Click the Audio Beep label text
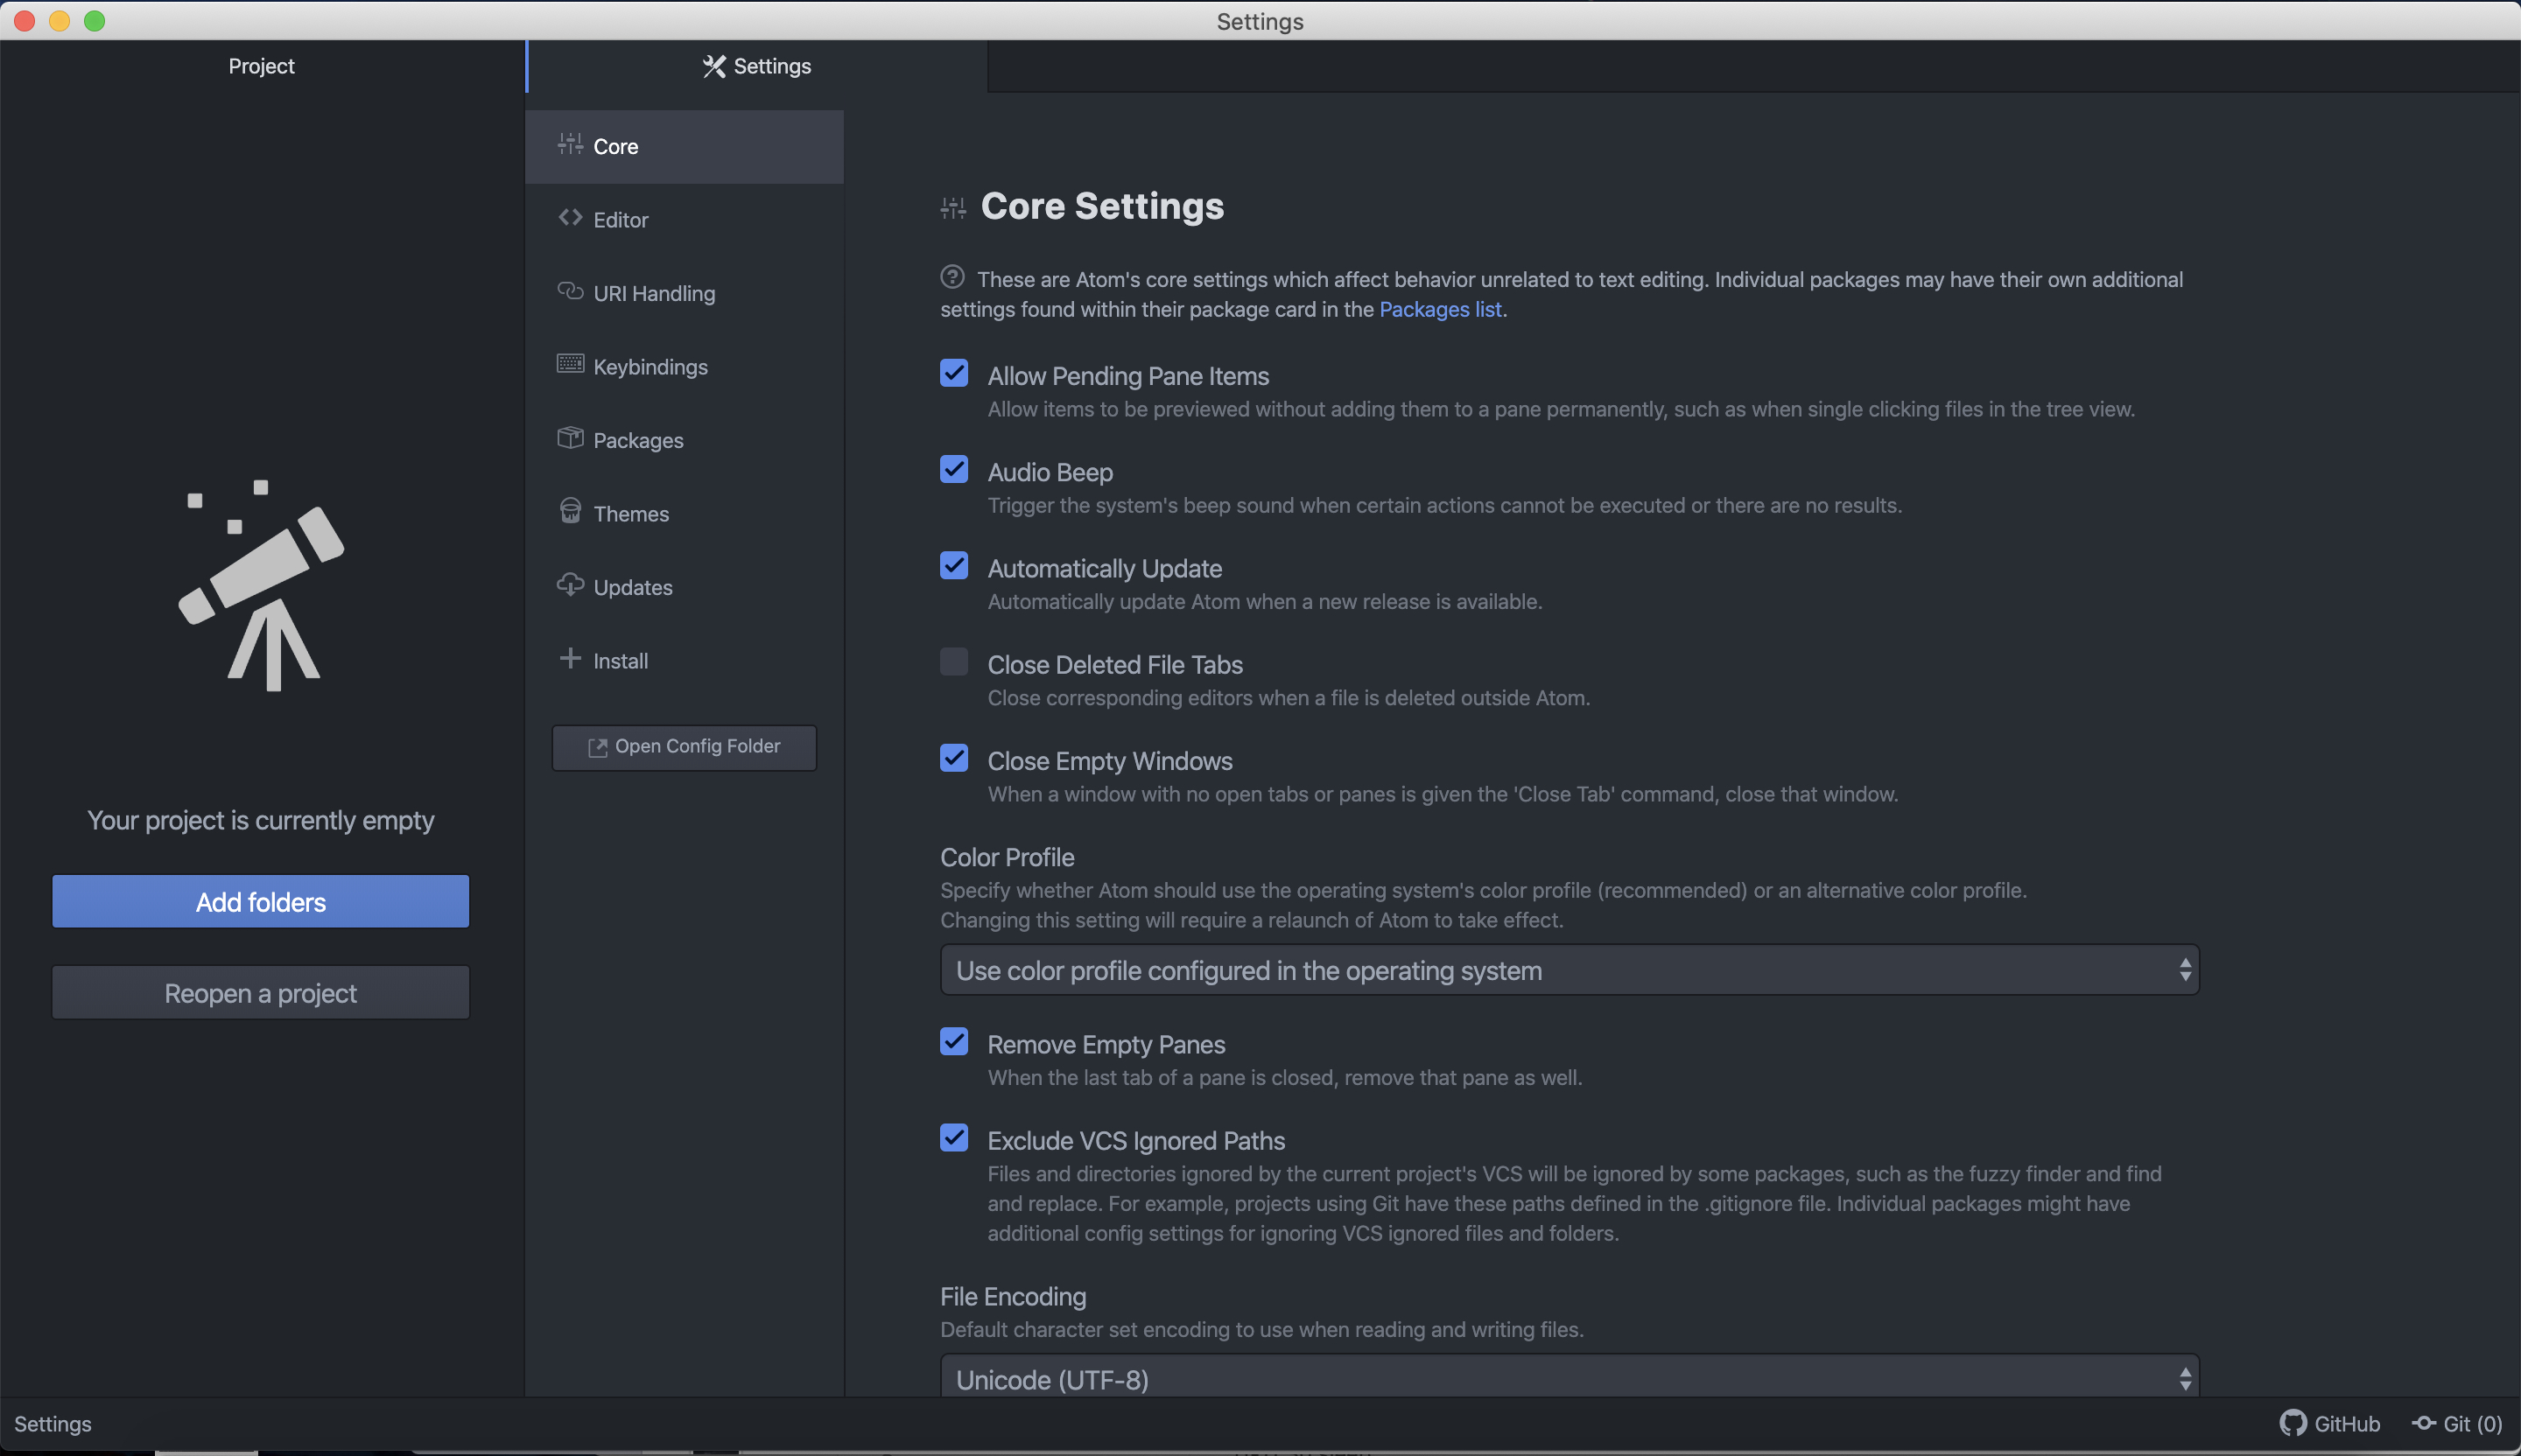This screenshot has width=2521, height=1456. tap(1050, 472)
